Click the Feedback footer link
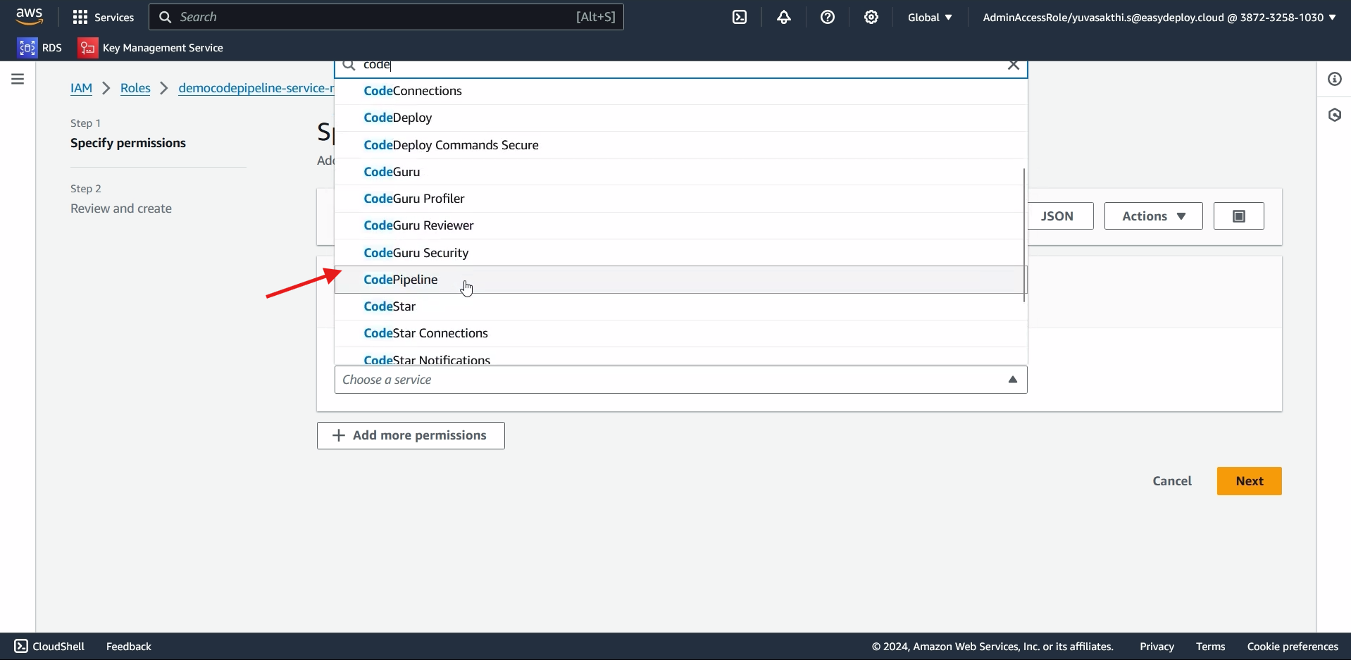Screen dimensions: 1351x660 coord(129,646)
